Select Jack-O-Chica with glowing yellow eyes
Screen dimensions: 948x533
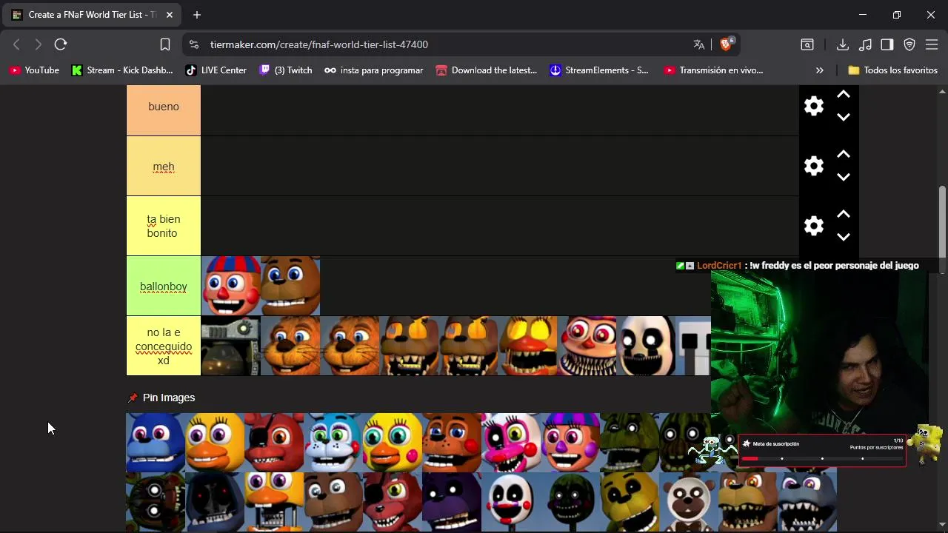coord(527,346)
